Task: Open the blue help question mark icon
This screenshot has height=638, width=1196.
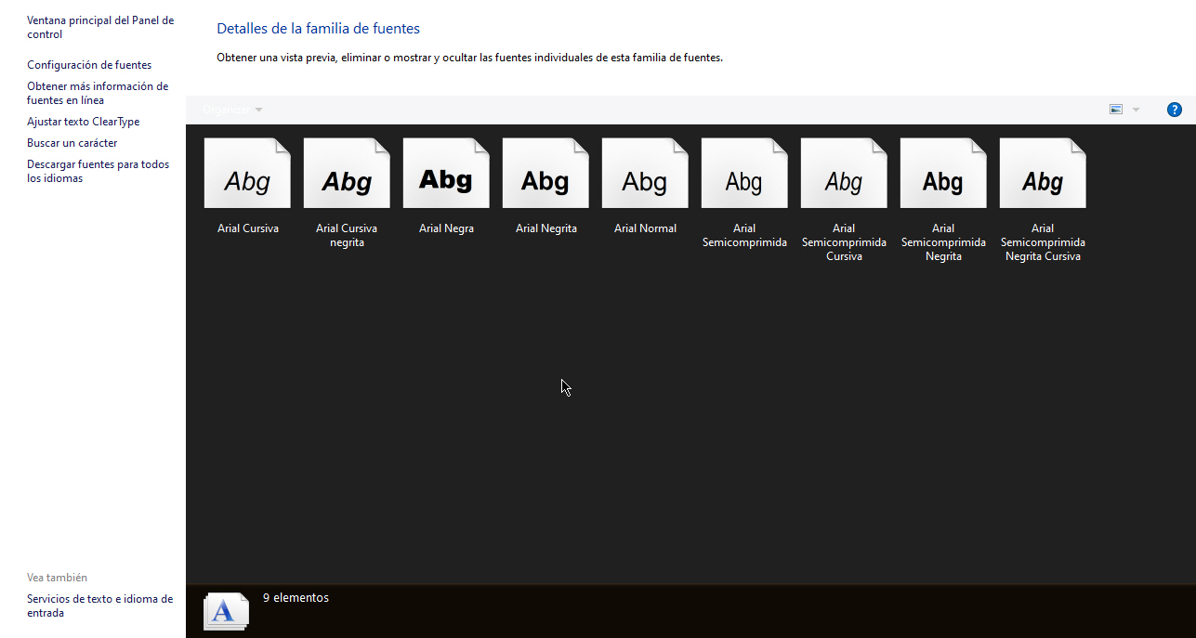Action: click(x=1175, y=110)
